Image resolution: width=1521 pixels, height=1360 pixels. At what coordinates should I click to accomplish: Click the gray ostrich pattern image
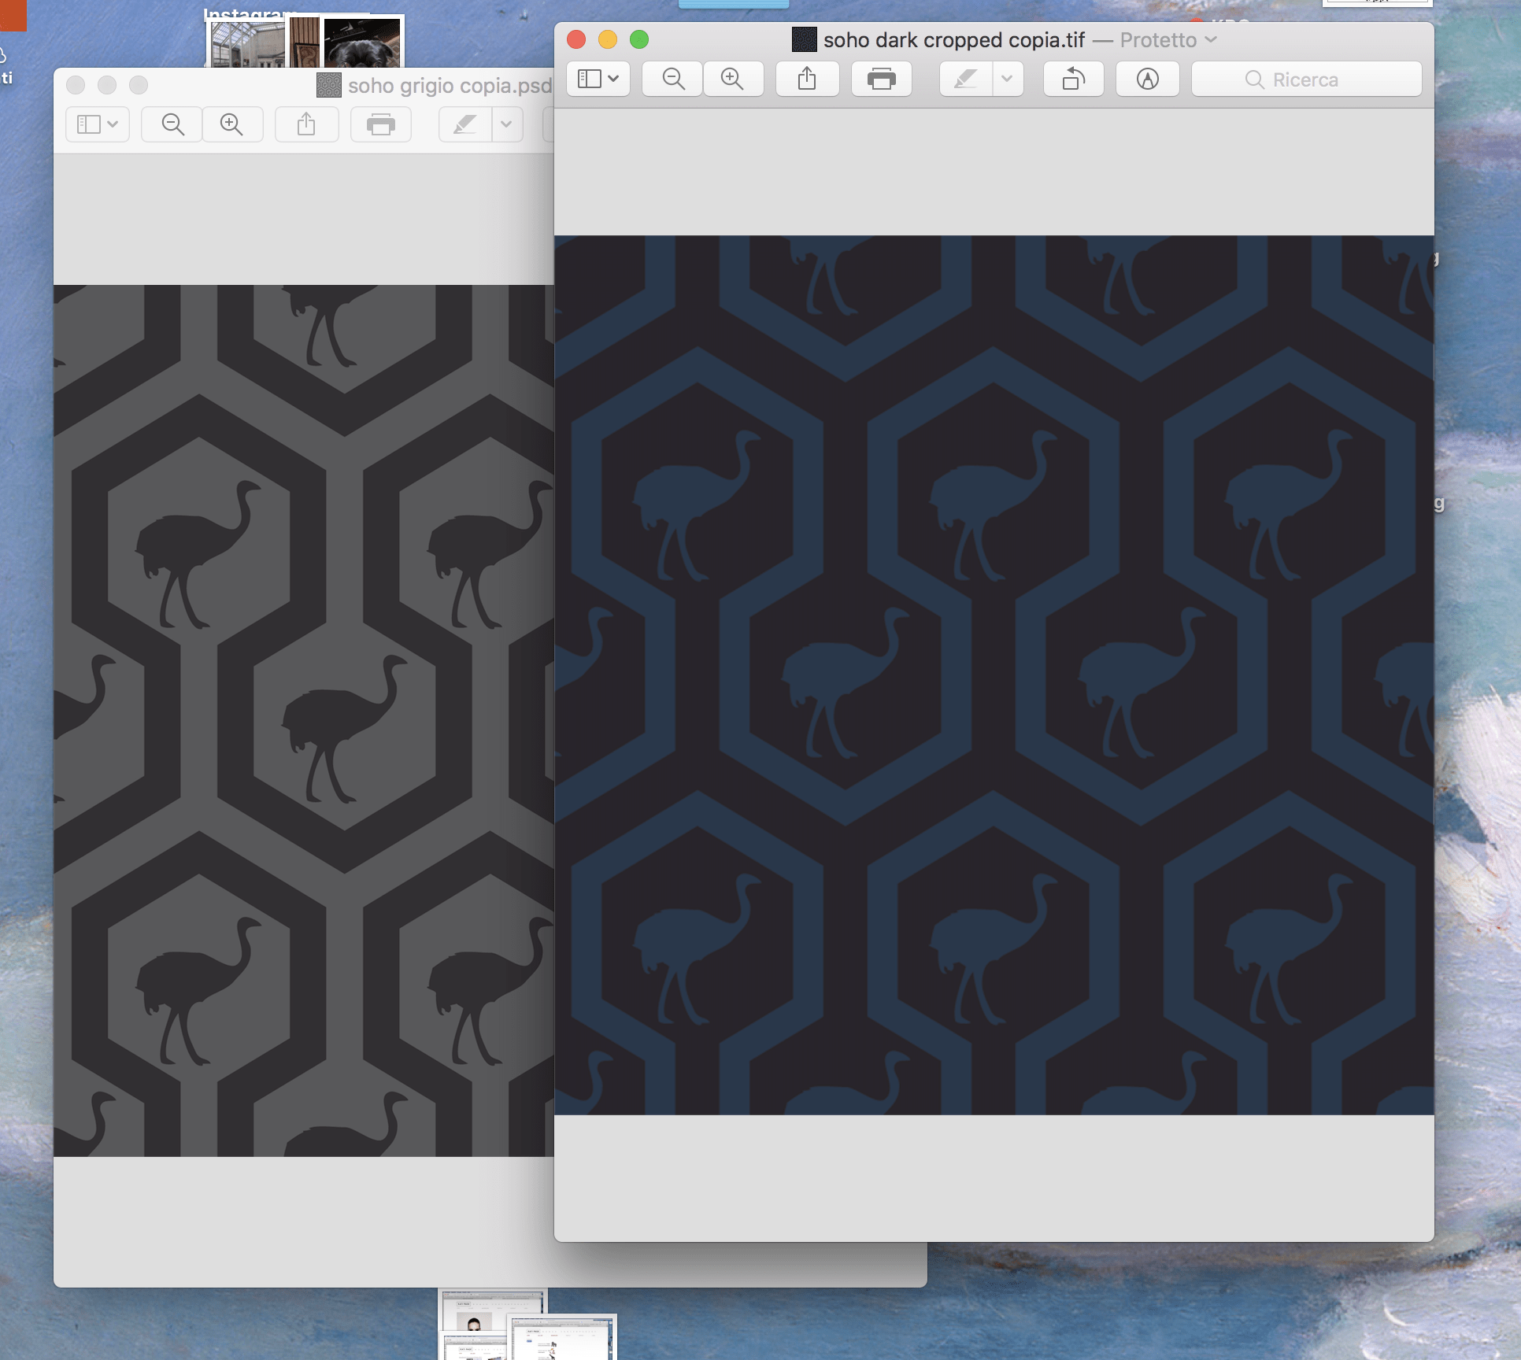point(304,721)
